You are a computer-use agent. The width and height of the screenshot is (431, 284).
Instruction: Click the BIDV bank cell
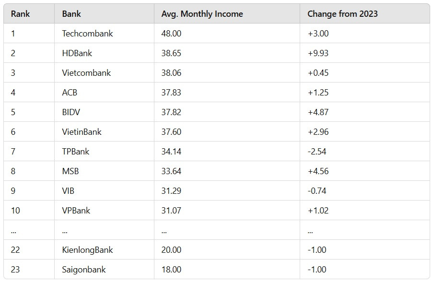[x=71, y=112]
